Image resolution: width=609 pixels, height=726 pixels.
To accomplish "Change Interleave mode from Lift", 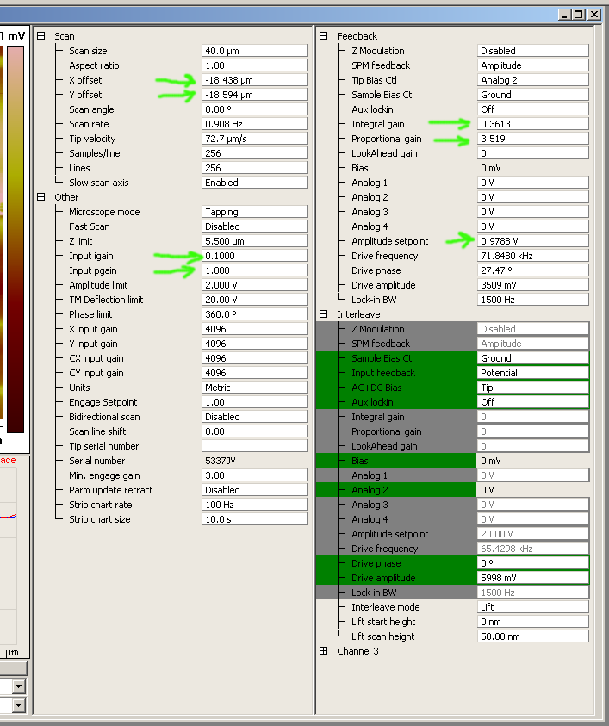I will (533, 606).
